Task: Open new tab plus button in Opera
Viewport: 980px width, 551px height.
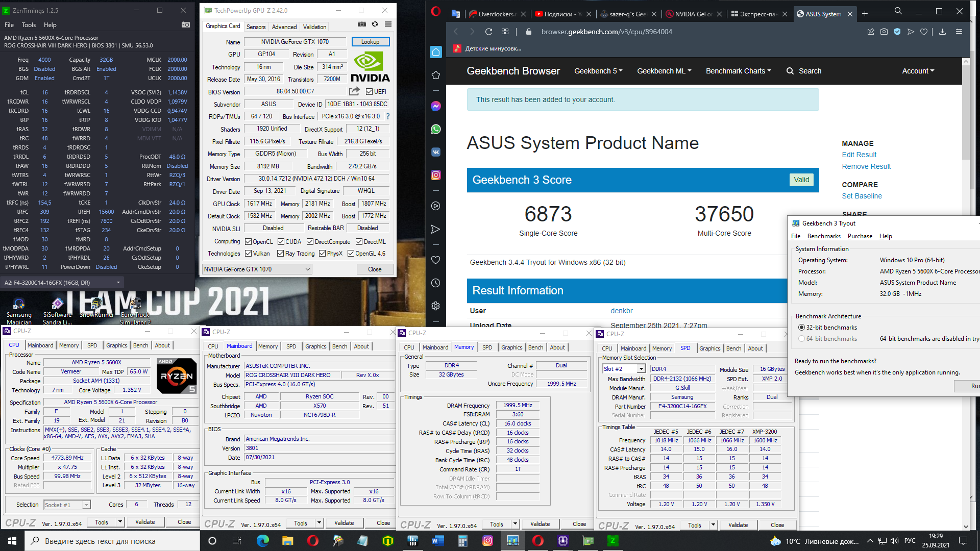Action: tap(865, 14)
